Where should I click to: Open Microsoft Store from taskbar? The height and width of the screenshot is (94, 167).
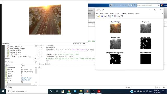pyautogui.click(x=63, y=91)
